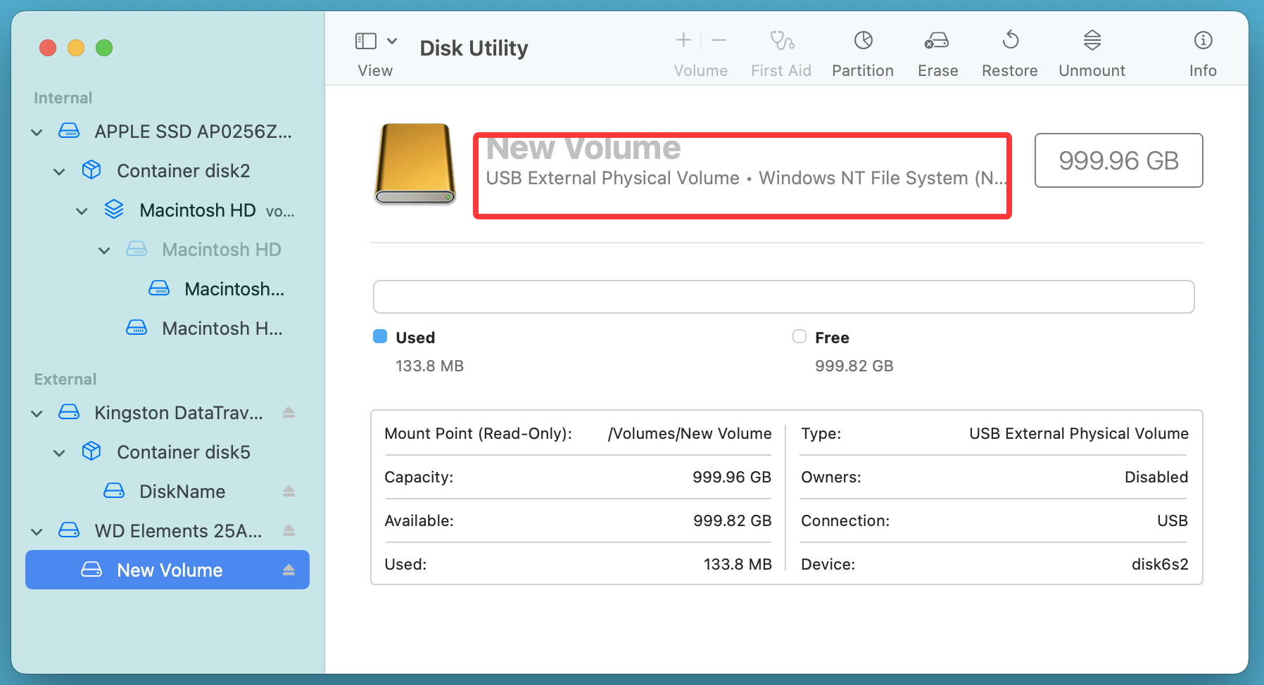1264x685 pixels.
Task: Collapse the APPLE SSD disk tree
Action: [37, 132]
